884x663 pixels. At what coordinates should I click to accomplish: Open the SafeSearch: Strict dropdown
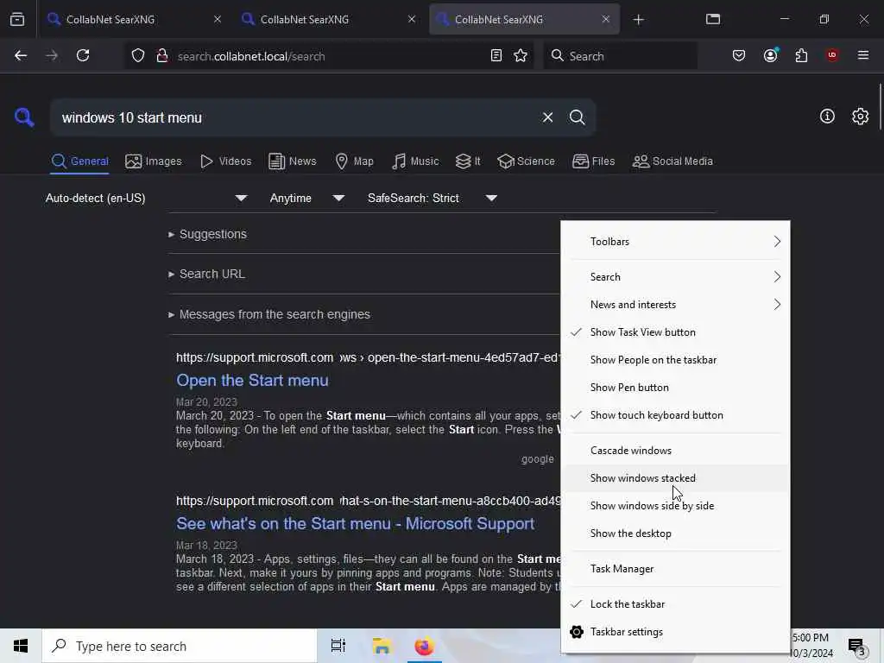coord(432,198)
